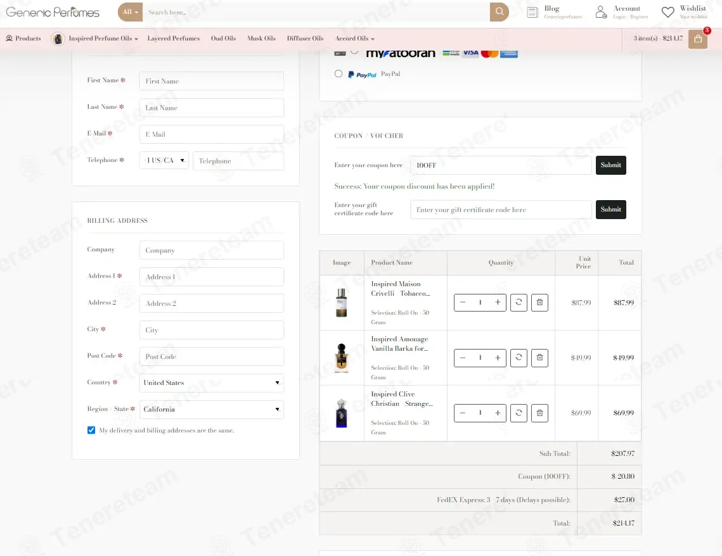Refresh quantity for Inspired Amouage Vanilla Barka

(x=519, y=358)
